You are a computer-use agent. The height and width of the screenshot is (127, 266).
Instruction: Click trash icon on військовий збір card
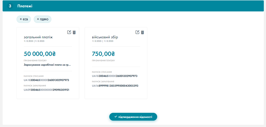coord(143,32)
